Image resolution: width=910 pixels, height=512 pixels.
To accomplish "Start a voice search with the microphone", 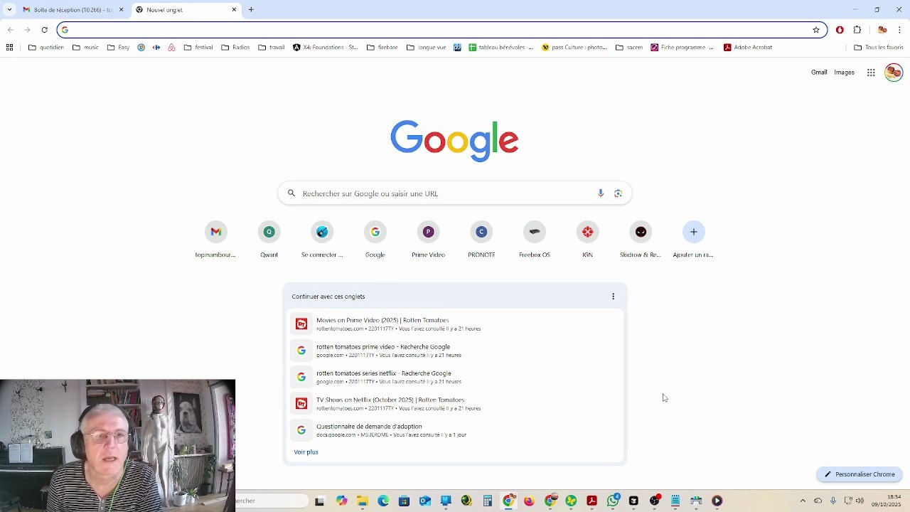I will click(x=601, y=193).
